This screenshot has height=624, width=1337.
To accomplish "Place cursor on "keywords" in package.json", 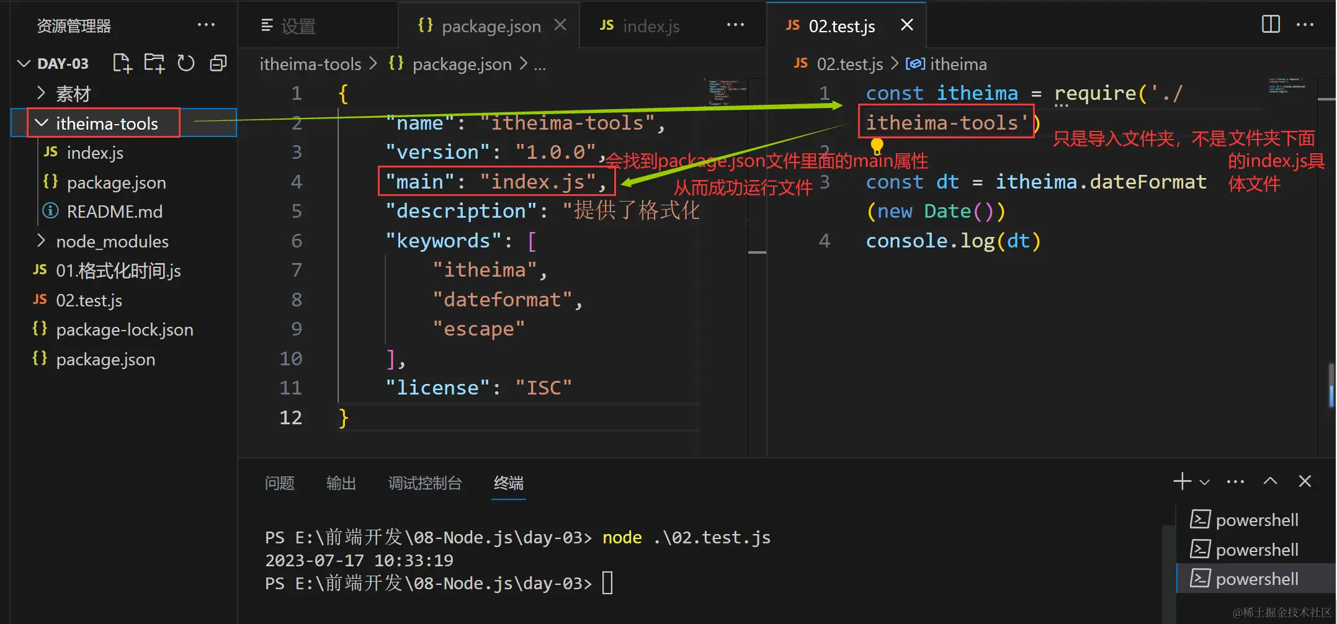I will click(x=443, y=241).
